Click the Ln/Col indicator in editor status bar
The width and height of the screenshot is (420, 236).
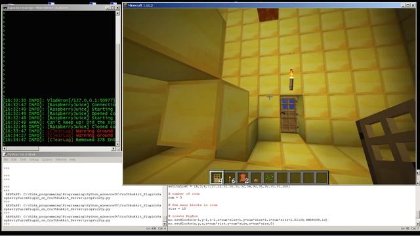[x=410, y=229]
